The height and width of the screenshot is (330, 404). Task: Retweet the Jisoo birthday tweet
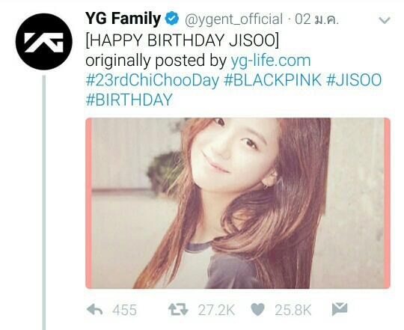pos(178,309)
